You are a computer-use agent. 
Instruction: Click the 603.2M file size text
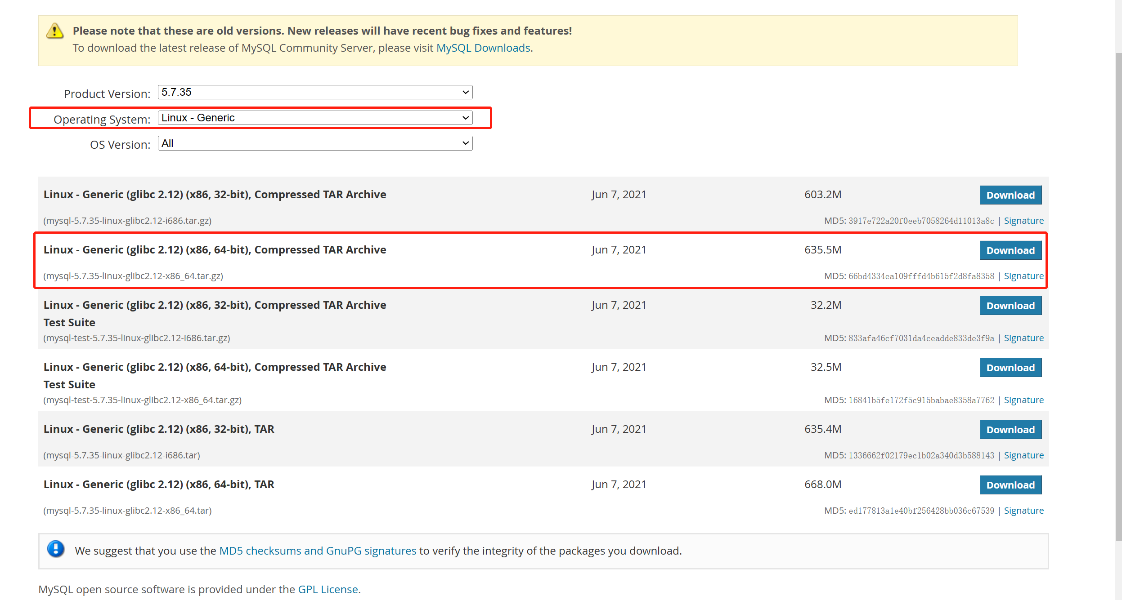pos(823,195)
